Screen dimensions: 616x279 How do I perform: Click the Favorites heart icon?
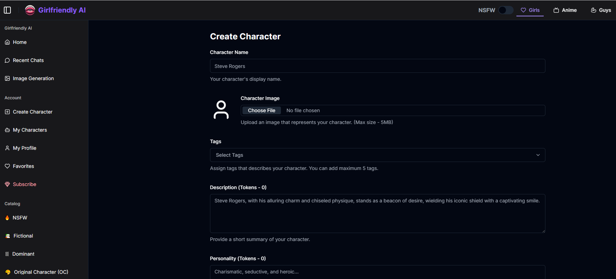7,166
